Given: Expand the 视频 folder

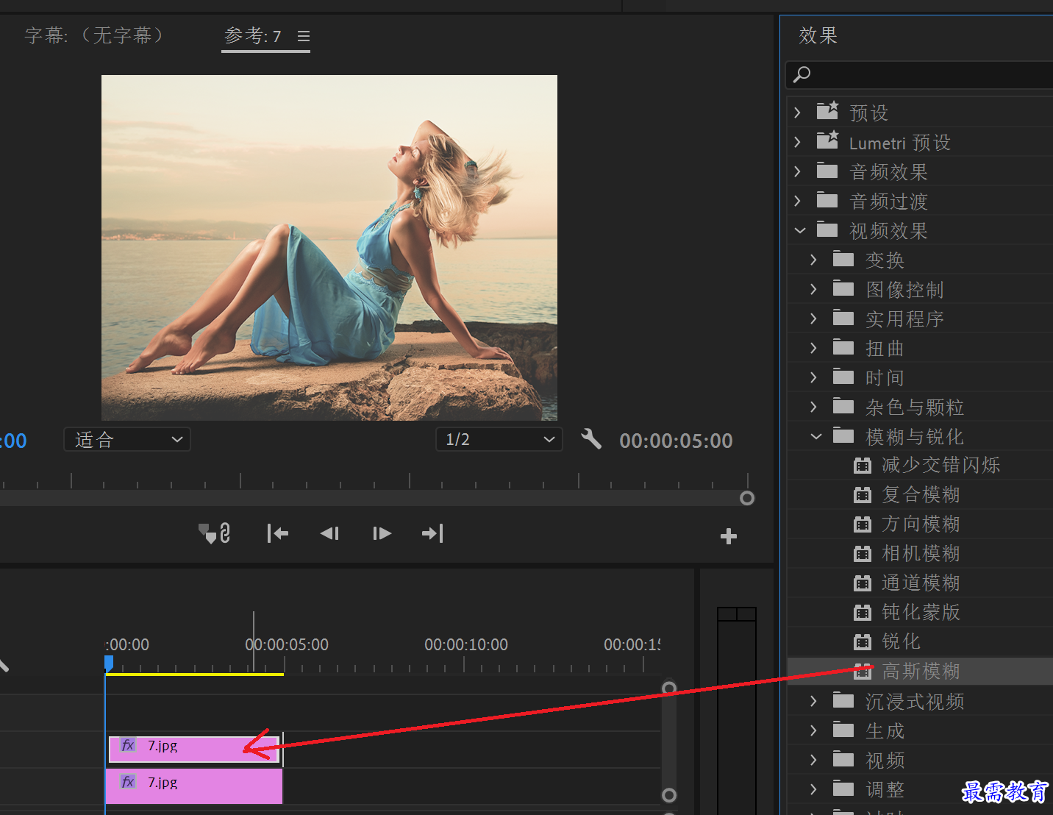Looking at the screenshot, I should click(x=813, y=760).
